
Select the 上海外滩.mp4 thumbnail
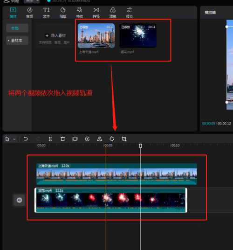point(96,36)
